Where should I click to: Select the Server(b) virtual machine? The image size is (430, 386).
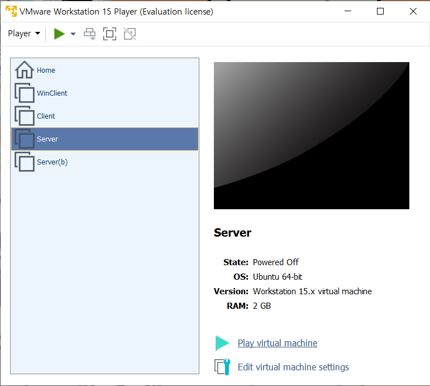coord(105,162)
